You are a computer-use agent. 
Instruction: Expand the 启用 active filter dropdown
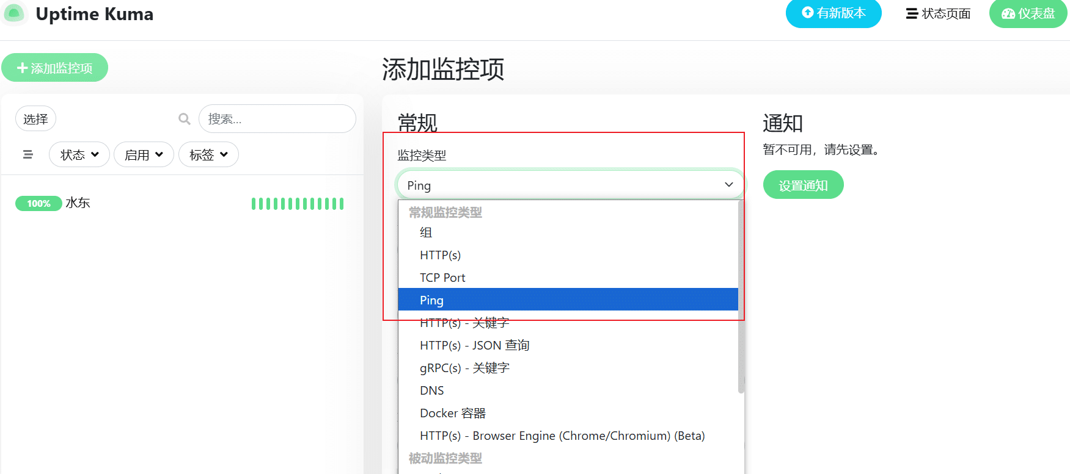[144, 154]
